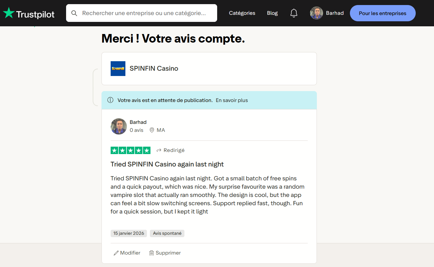
Task: Click the reviewer Barhad avatar in the review
Action: click(119, 126)
